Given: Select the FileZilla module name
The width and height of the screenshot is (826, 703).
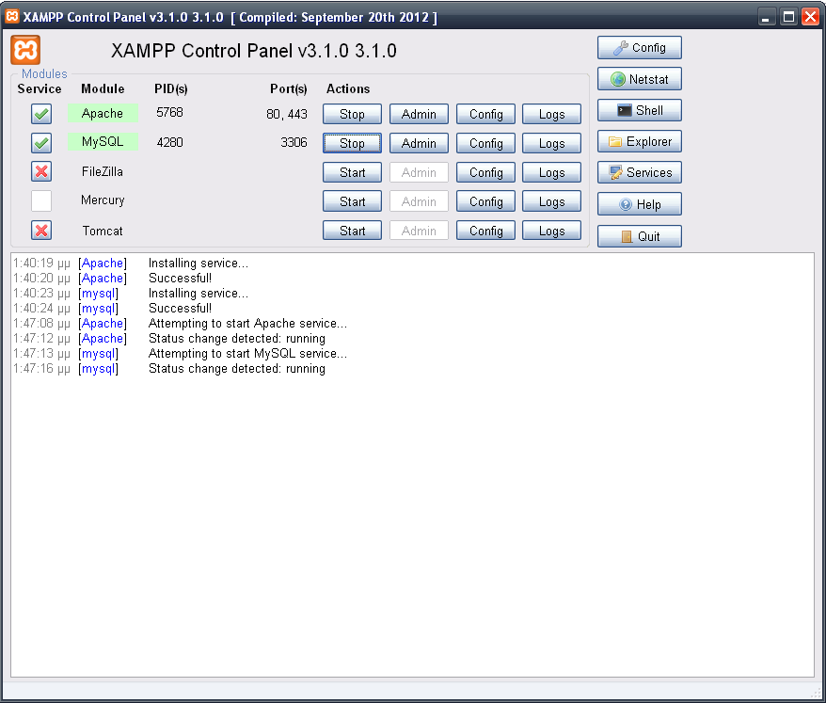Looking at the screenshot, I should coord(103,172).
